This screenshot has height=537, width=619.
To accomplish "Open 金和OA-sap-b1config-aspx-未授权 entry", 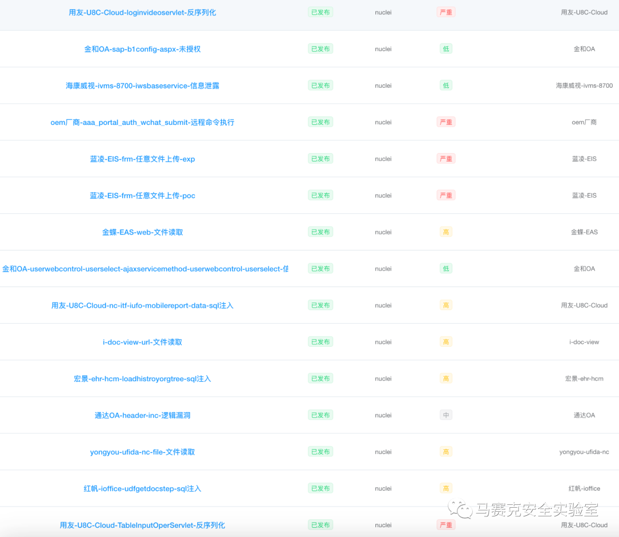I will (142, 49).
